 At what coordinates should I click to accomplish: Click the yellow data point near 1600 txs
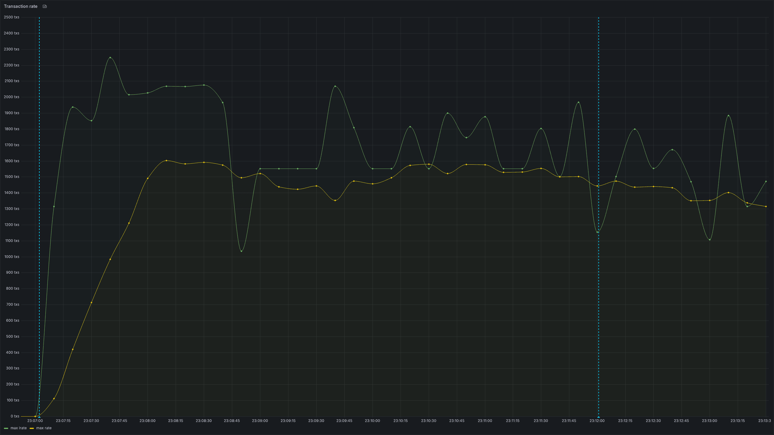tap(166, 161)
